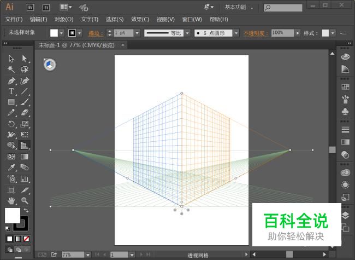Choose the Rotate tool
The width and height of the screenshot is (355, 260).
[x=11, y=124]
